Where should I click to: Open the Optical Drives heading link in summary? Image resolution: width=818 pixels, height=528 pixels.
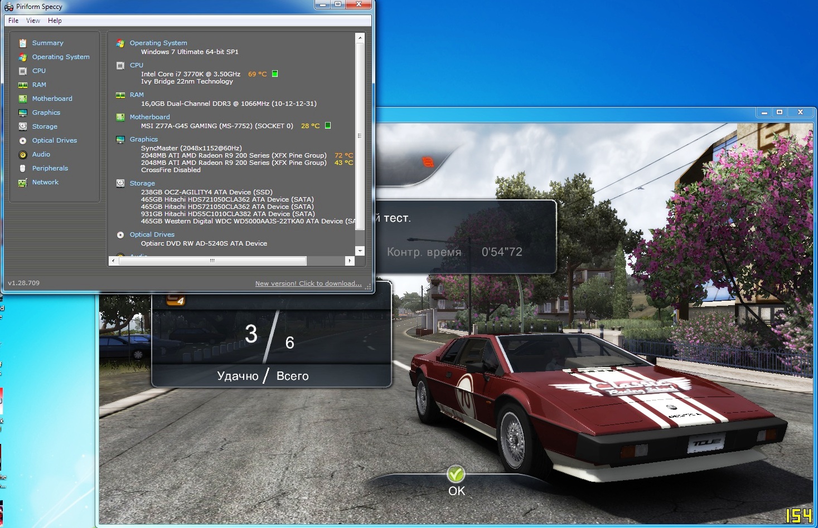152,234
